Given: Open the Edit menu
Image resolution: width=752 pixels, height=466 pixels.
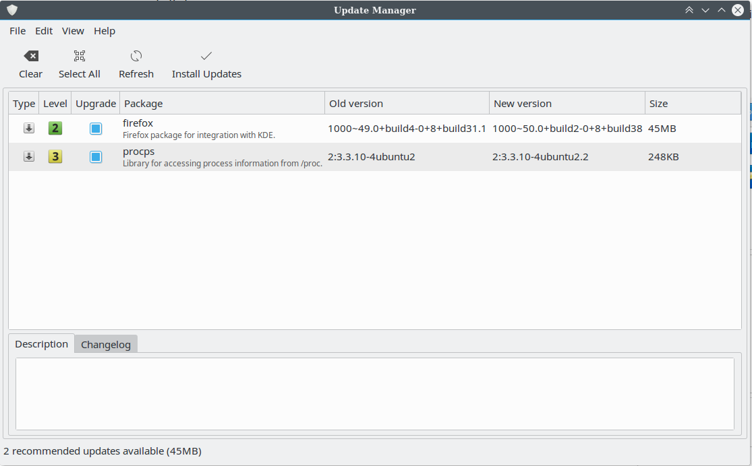Looking at the screenshot, I should pos(44,31).
